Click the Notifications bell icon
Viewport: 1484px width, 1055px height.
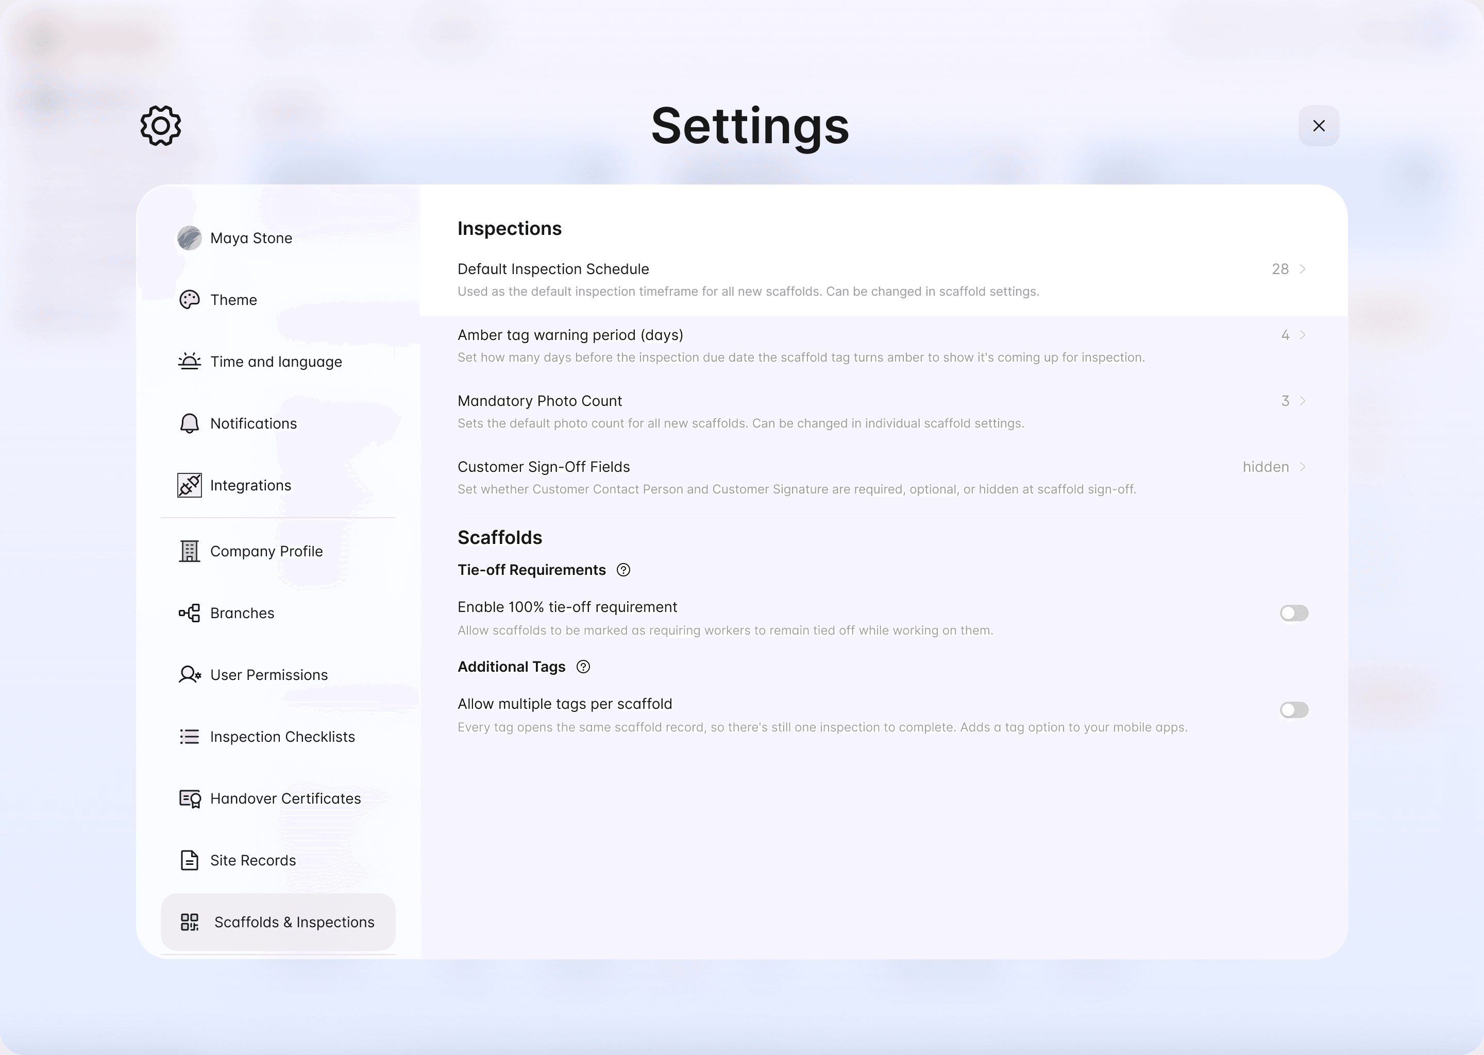(189, 423)
